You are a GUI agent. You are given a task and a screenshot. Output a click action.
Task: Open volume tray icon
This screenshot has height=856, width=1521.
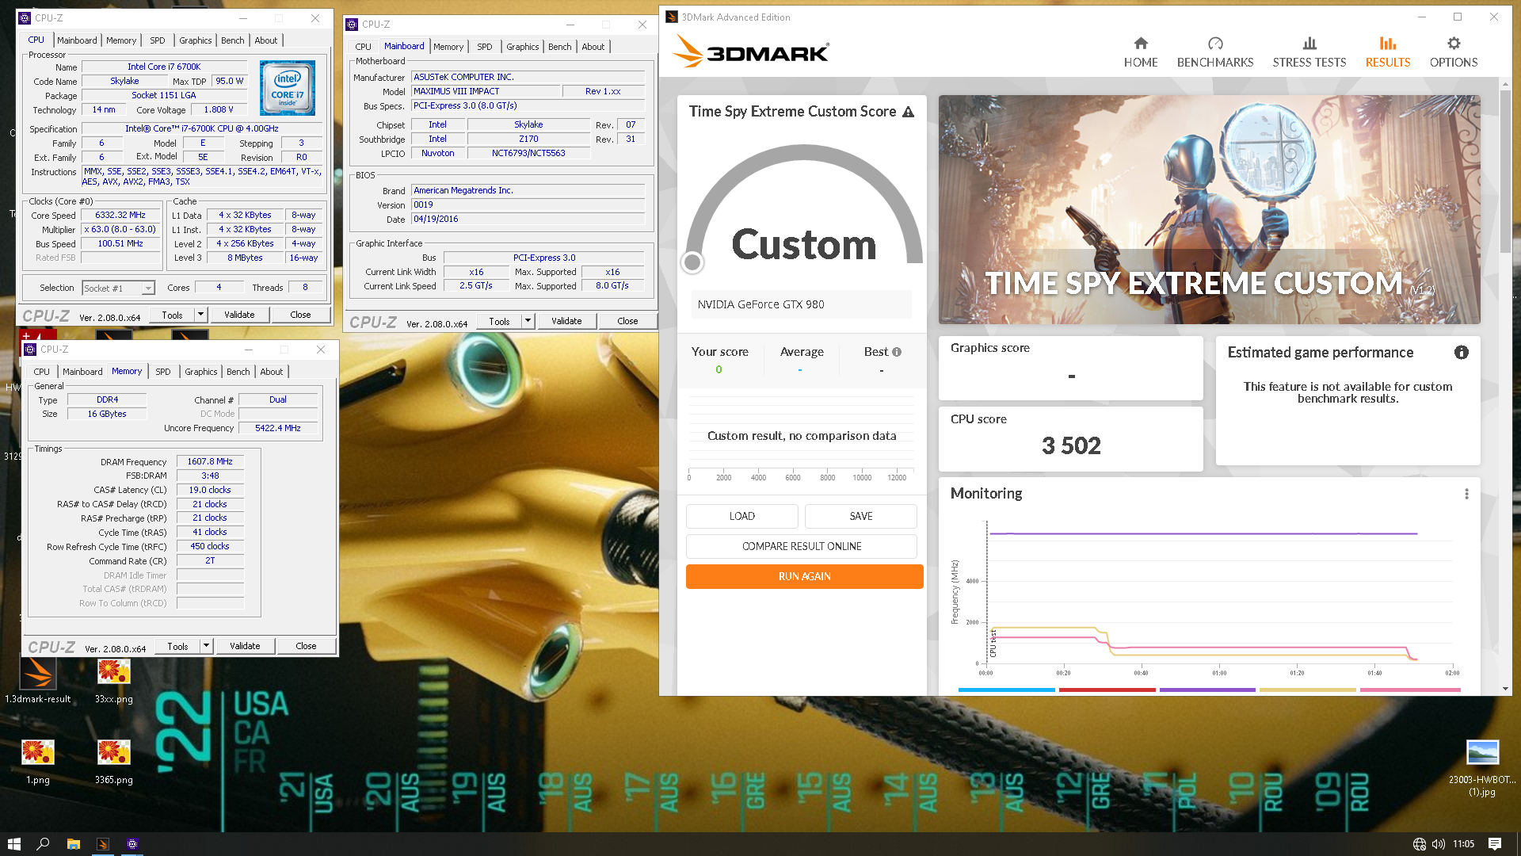[1439, 844]
